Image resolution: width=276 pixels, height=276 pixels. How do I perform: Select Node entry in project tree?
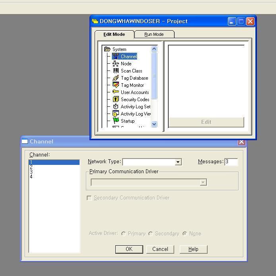pyautogui.click(x=126, y=64)
